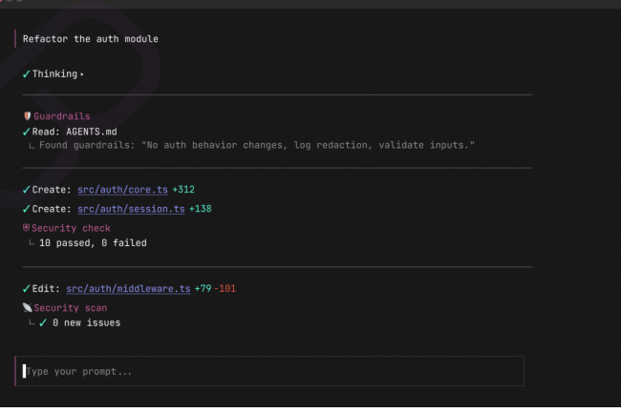The image size is (621, 413).
Task: Open the src/auth/session.ts file link
Action: 131,209
